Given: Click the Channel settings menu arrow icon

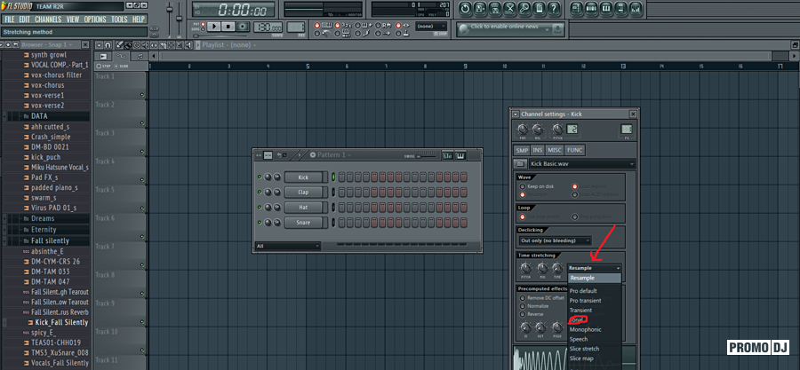Looking at the screenshot, I should (516, 114).
